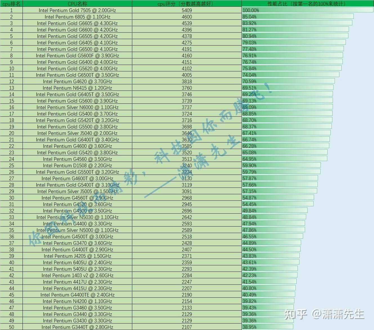
Task: Select "Intel Pentium J4205 @ 1.50GHz"
Action: (77, 256)
